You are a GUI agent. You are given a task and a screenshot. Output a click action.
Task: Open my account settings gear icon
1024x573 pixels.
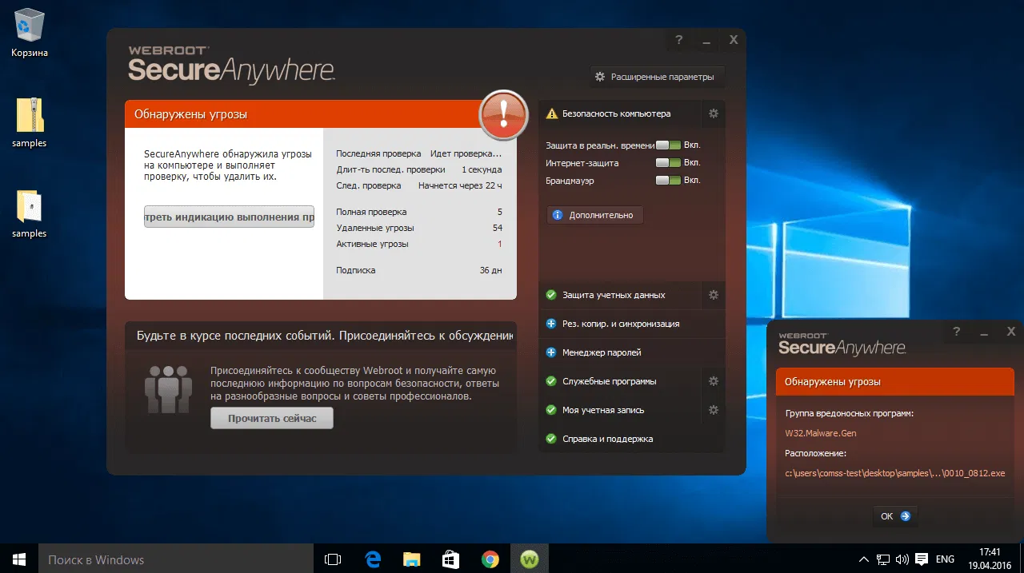point(714,410)
